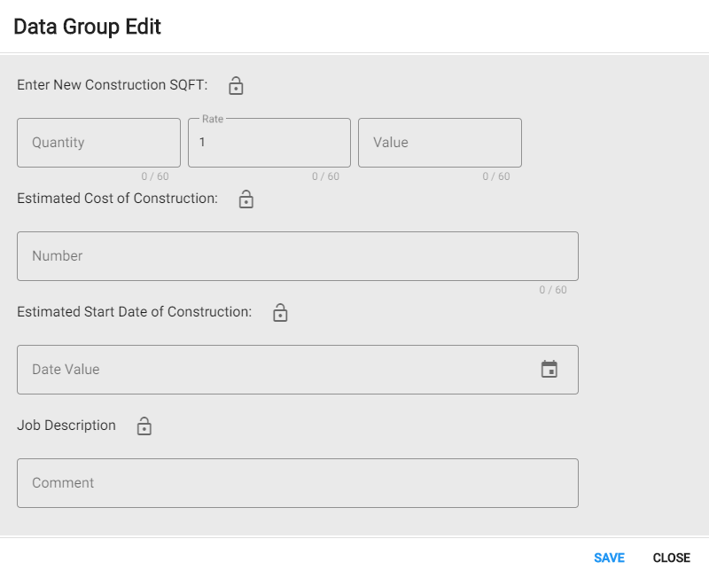The width and height of the screenshot is (709, 578).
Task: Click into the Quantity input field
Action: [x=98, y=143]
